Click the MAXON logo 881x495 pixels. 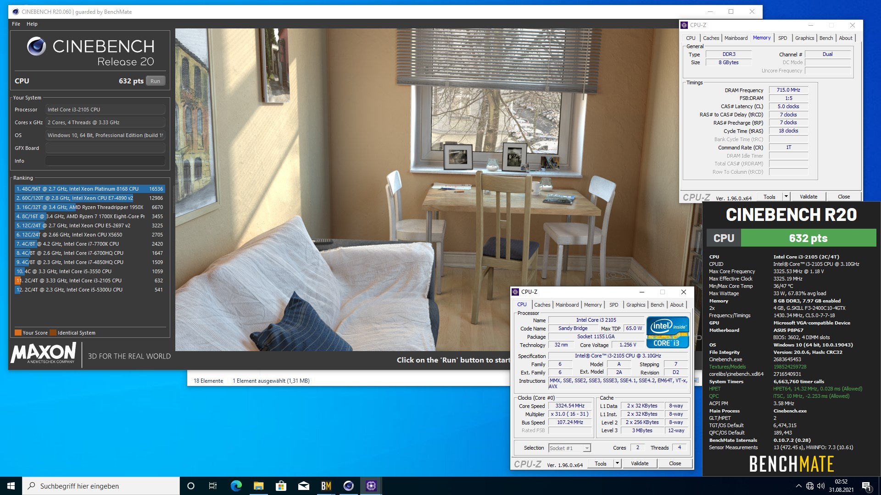pyautogui.click(x=44, y=353)
